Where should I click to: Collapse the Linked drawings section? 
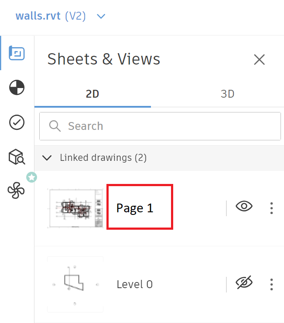point(47,158)
